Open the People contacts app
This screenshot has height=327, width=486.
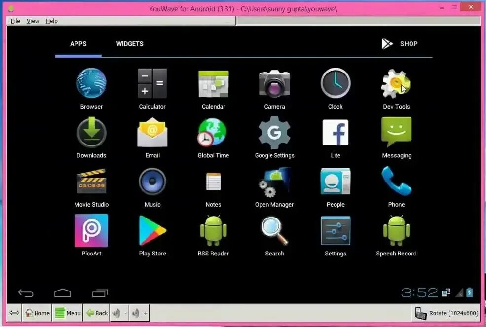pyautogui.click(x=336, y=182)
